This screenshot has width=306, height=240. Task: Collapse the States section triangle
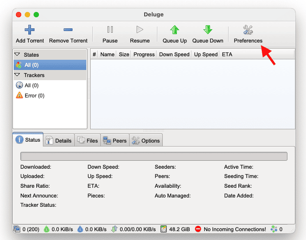point(17,54)
